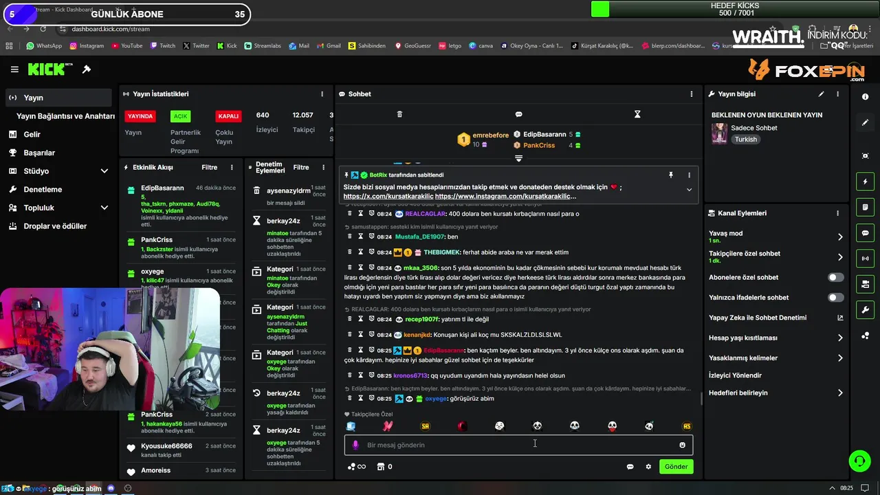The height and width of the screenshot is (495, 880).
Task: Collapse the pinned message with chevron
Action: [689, 190]
